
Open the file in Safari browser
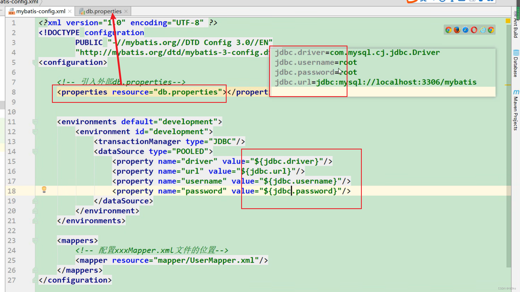pos(465,30)
